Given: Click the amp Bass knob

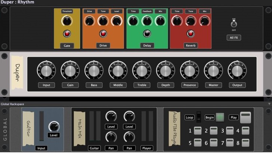Looking at the screenshot, I should [94, 70].
